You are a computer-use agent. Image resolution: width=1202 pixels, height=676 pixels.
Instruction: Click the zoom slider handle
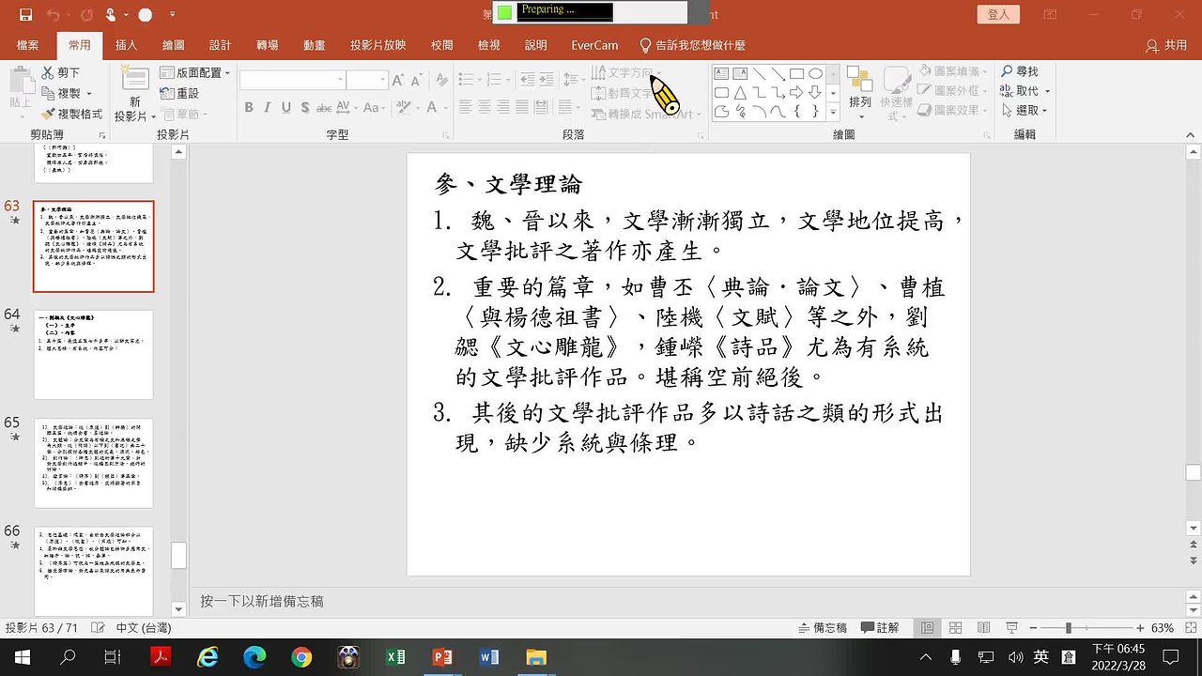(1068, 627)
